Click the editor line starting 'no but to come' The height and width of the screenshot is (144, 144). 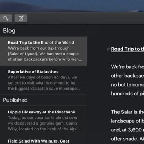pos(127,85)
